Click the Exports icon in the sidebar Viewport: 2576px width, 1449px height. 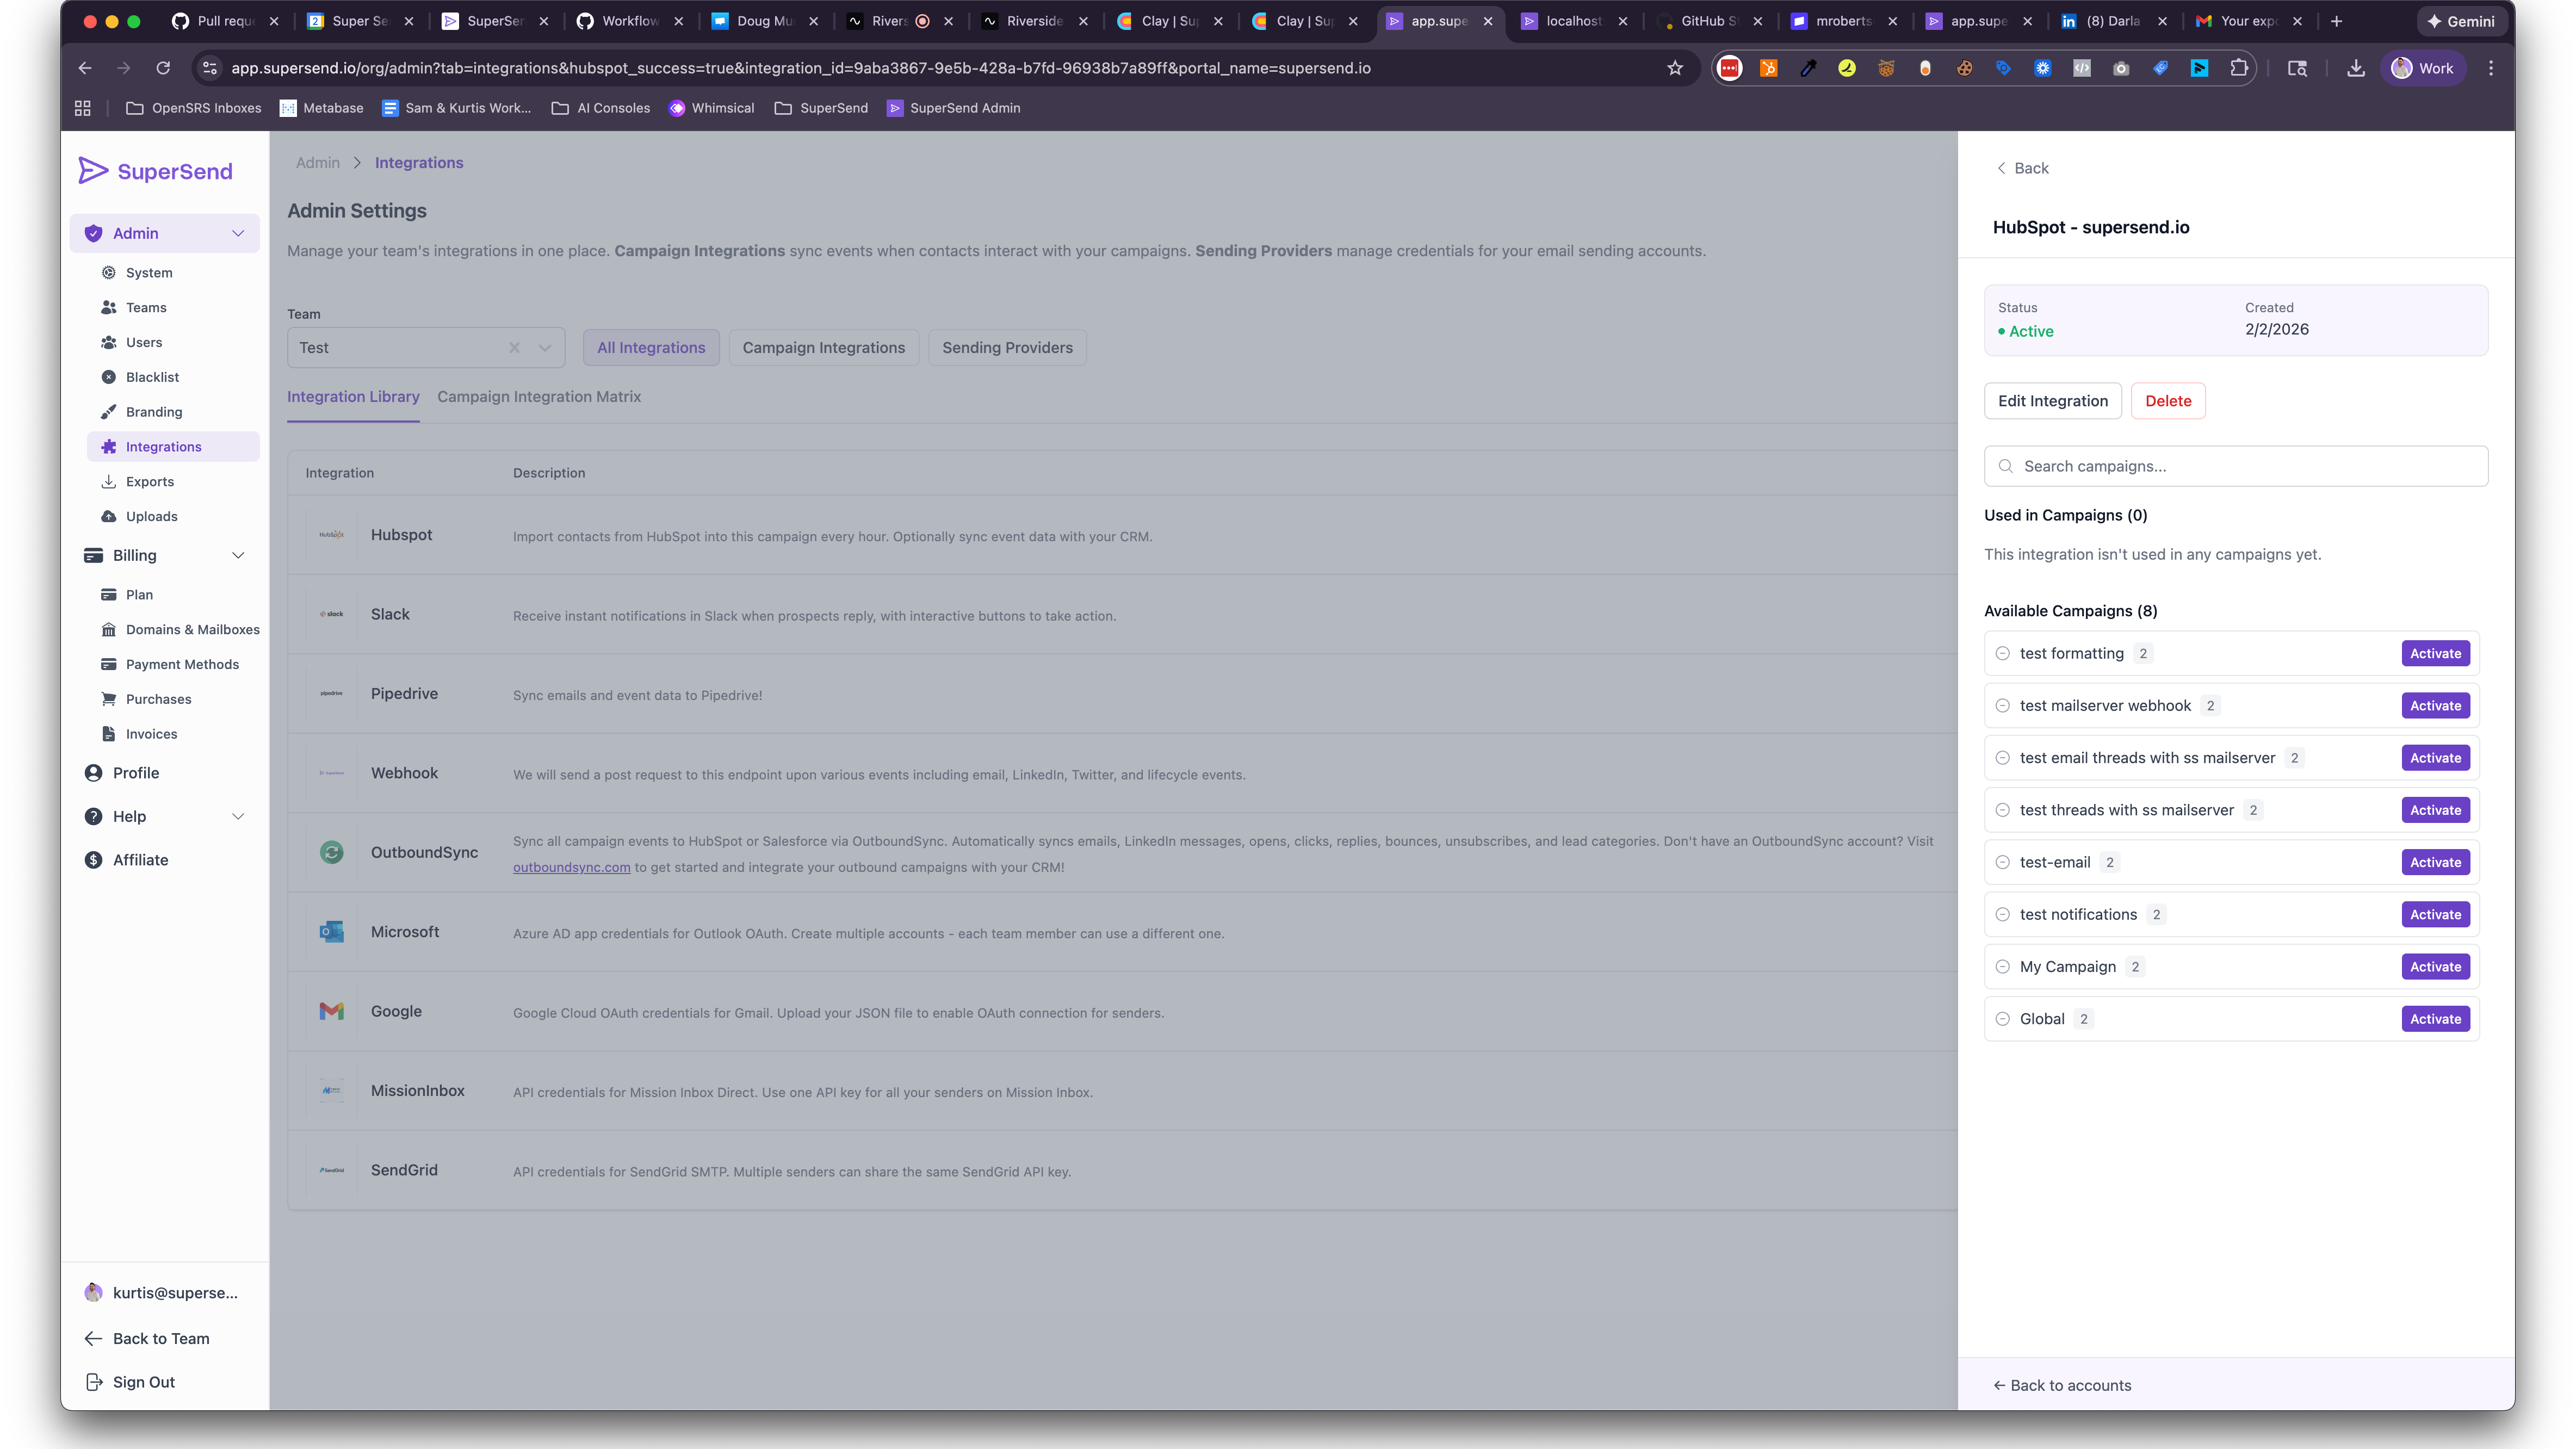(110, 481)
